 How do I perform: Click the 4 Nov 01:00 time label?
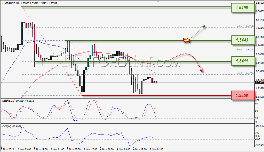click(x=107, y=149)
